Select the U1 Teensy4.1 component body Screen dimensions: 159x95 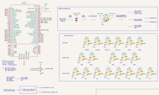click(x=24, y=31)
